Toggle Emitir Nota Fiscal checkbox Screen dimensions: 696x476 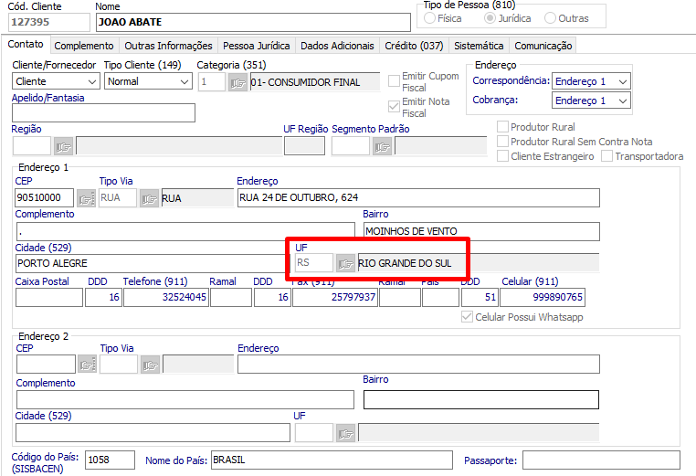(x=394, y=106)
